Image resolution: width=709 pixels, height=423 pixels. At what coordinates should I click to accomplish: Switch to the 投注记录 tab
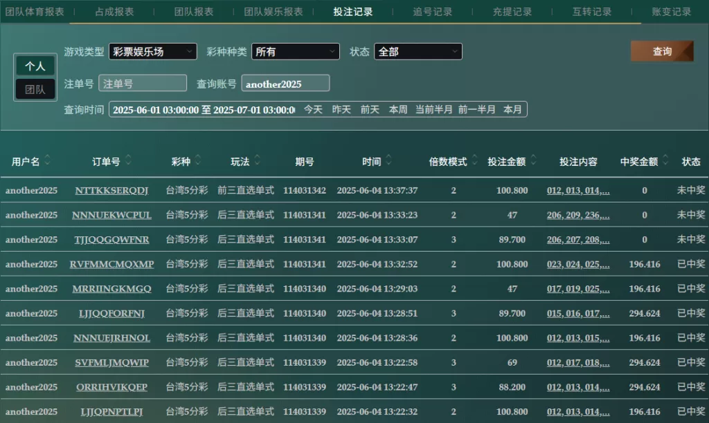pos(353,12)
